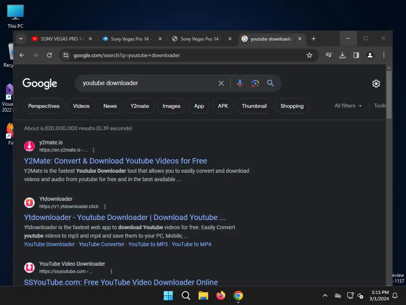Go back to the previous page
Screen dimensions: 406x305
pyautogui.click(x=22, y=55)
